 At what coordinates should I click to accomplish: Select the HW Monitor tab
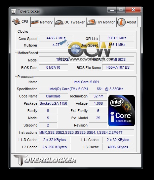101,22
